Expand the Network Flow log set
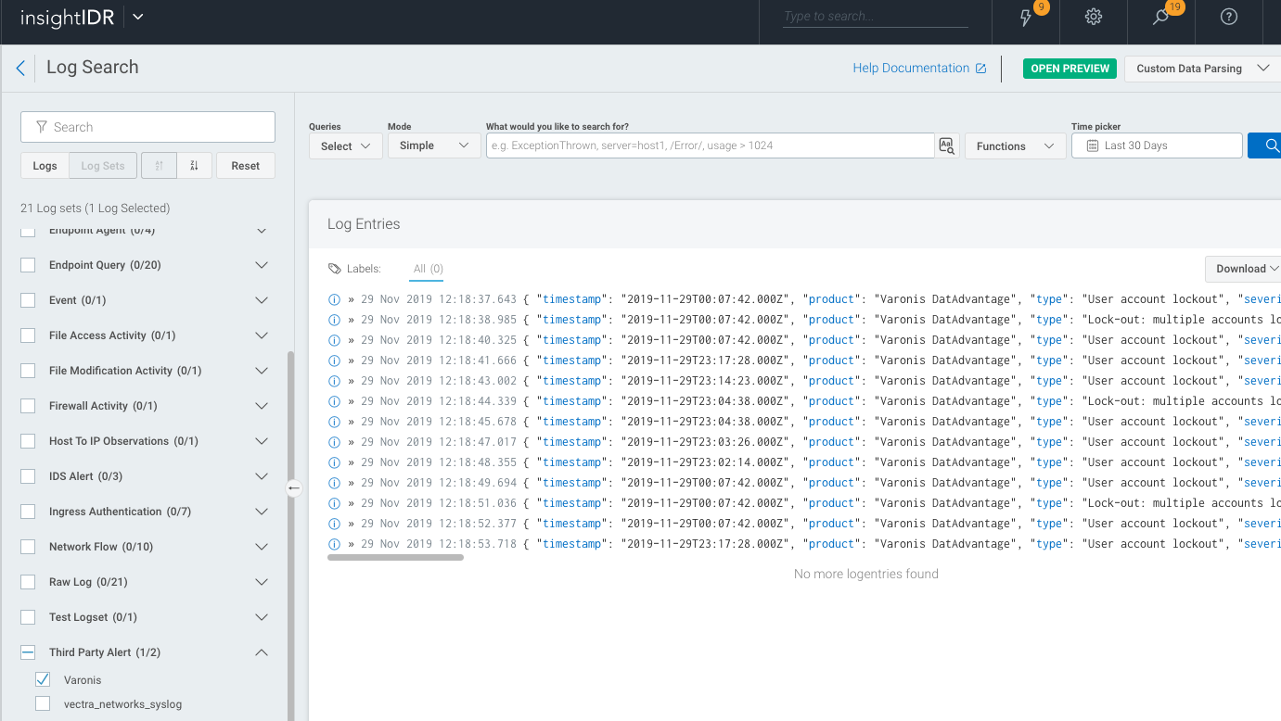This screenshot has height=721, width=1281. pos(262,547)
